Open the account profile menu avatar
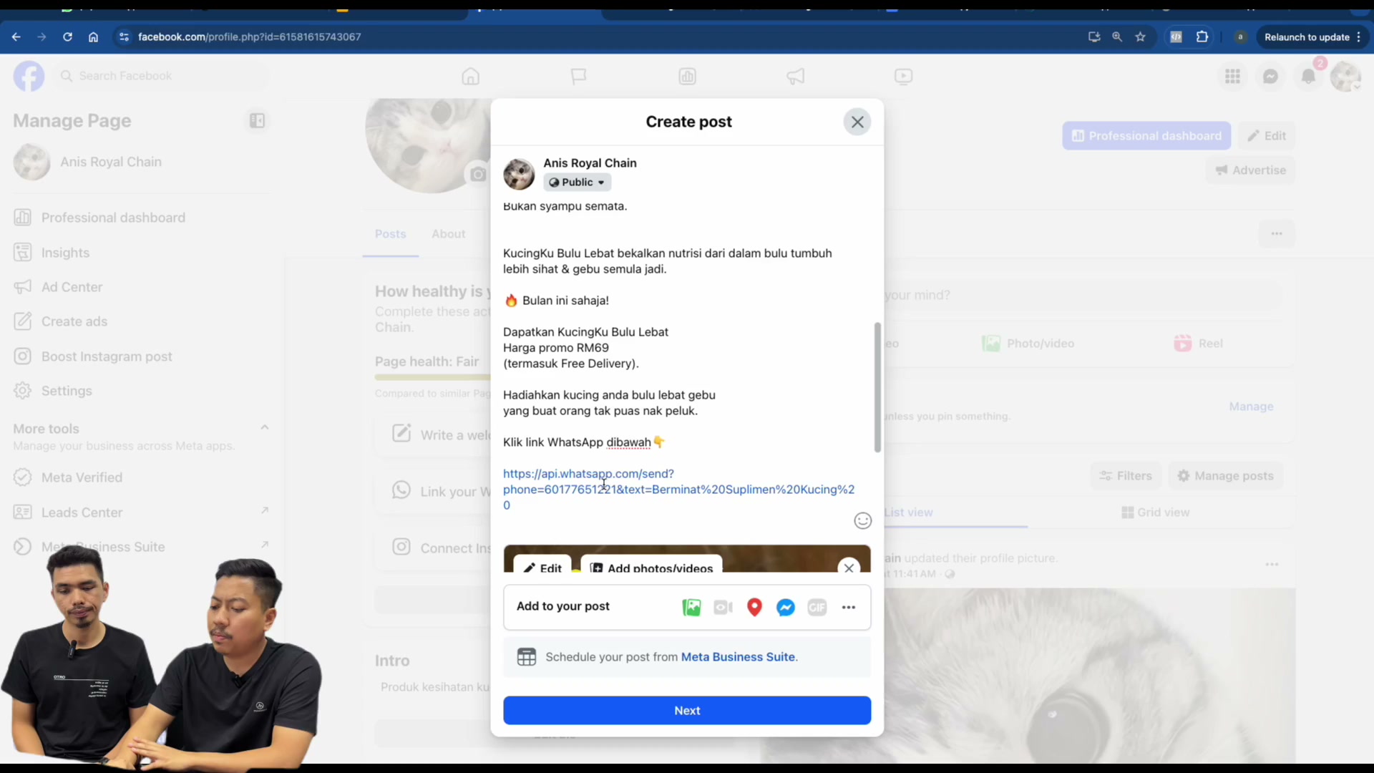Image resolution: width=1374 pixels, height=773 pixels. point(1345,76)
